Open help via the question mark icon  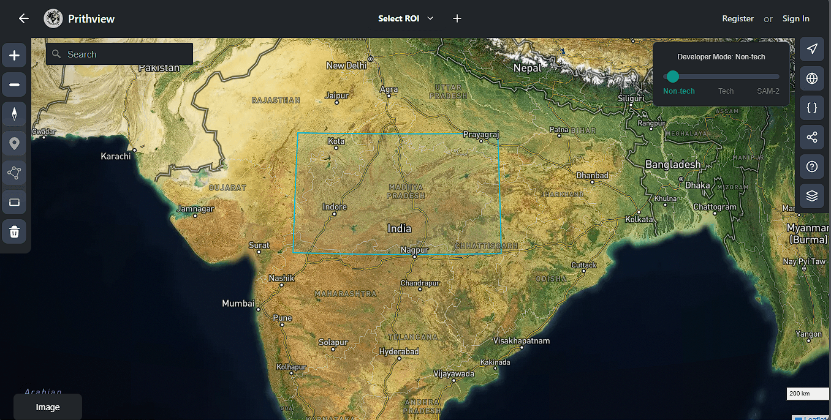pyautogui.click(x=812, y=167)
